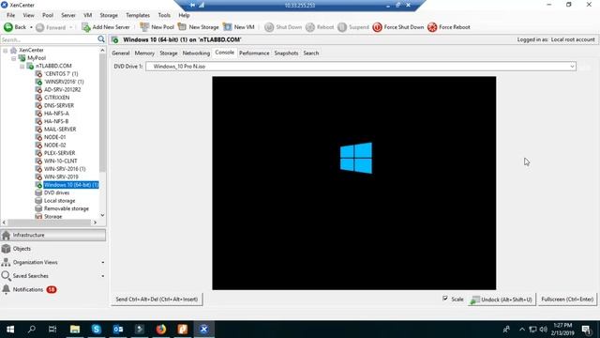Click the New VM toolbar icon

[x=228, y=27]
